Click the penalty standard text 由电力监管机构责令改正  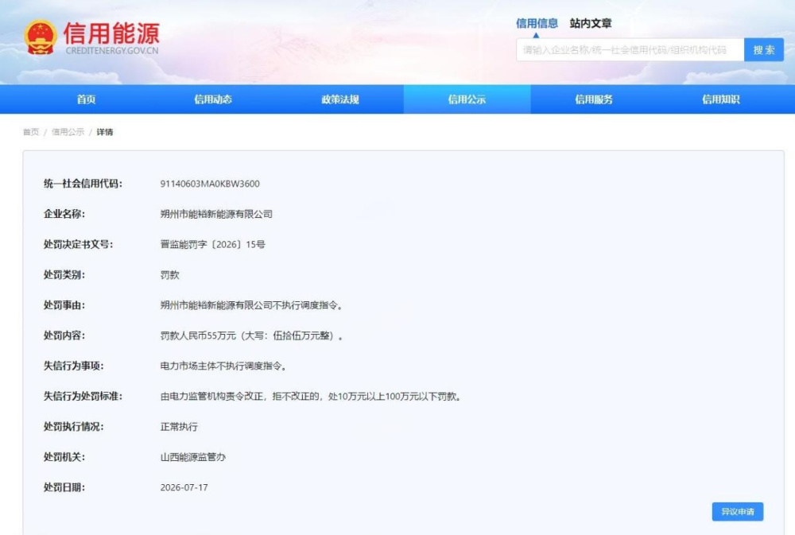(311, 397)
